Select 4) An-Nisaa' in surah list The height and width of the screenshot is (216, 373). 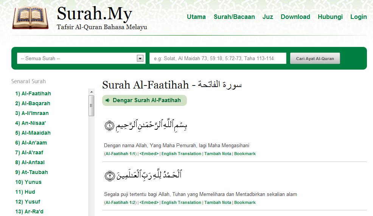30,123
